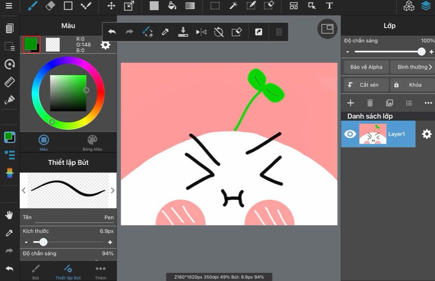Screen dimensions: 435x281
Task: Switch to the Màu tab
Action: coord(44,143)
